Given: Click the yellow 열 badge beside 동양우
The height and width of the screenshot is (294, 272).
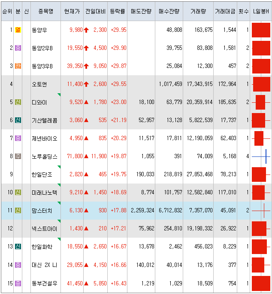Looking at the screenshot, I should tap(18, 30).
